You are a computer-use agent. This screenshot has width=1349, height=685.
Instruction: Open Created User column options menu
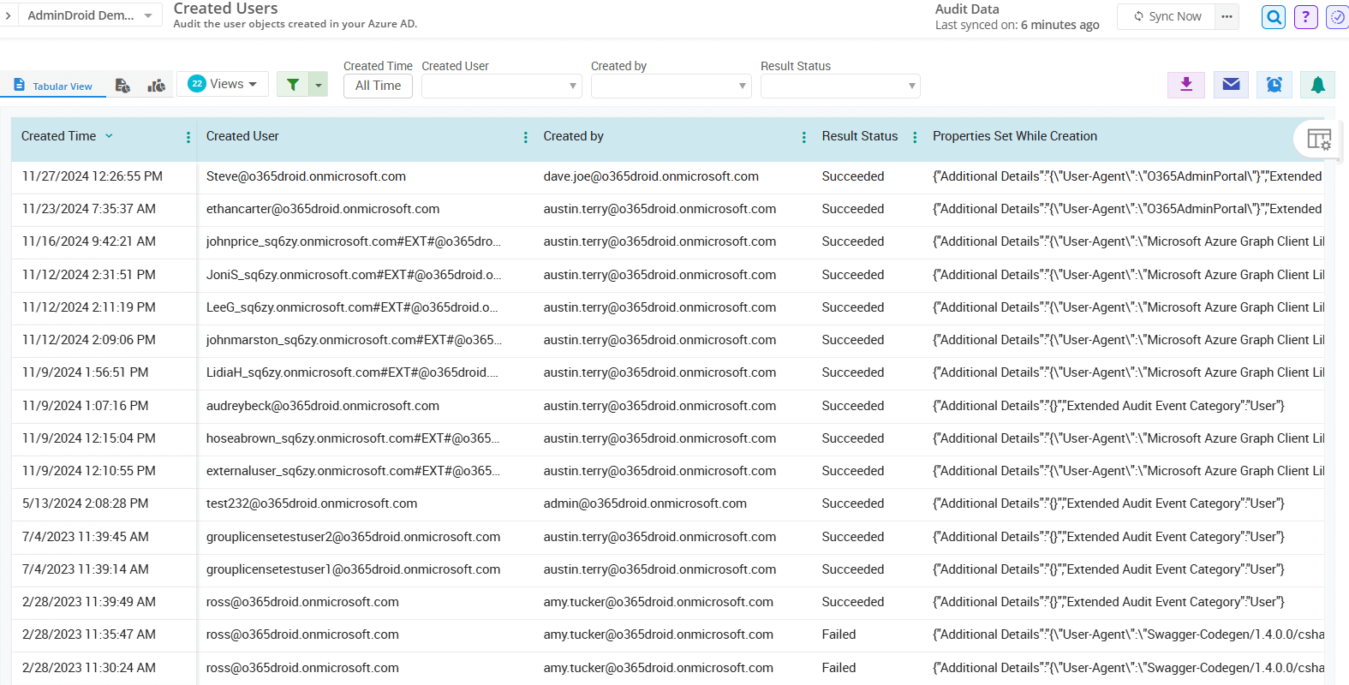point(525,137)
